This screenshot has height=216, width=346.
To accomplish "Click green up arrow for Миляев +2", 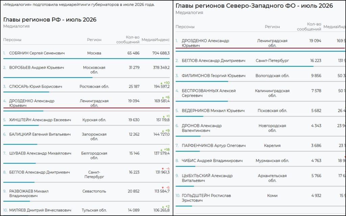I will pyautogui.click(x=163, y=207).
